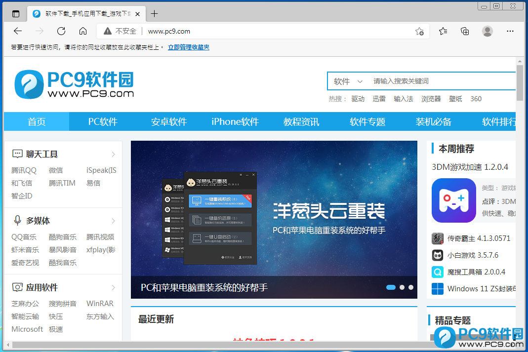Screen dimensions: 528x352
Task: Click the 魔搜工具箱 app icon
Action: pyautogui.click(x=438, y=272)
